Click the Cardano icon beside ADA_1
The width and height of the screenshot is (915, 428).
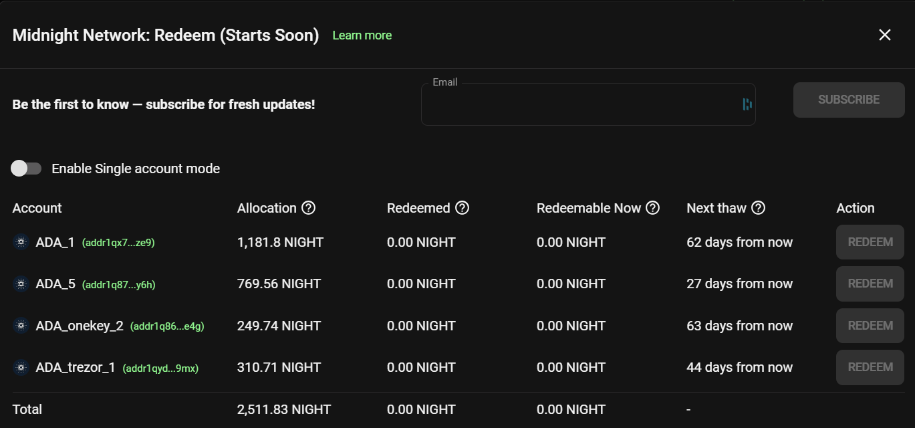click(21, 242)
